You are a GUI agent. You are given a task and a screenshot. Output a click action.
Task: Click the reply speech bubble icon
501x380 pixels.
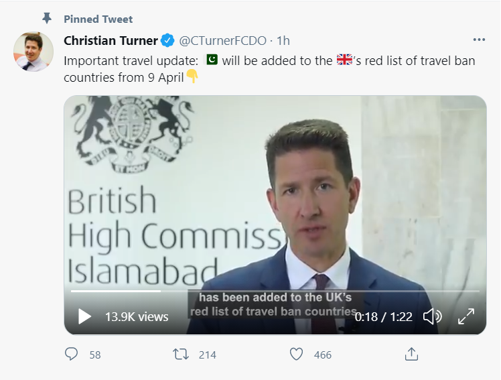click(72, 354)
